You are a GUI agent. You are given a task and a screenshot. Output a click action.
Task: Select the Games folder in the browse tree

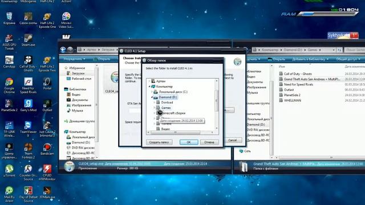(x=166, y=108)
